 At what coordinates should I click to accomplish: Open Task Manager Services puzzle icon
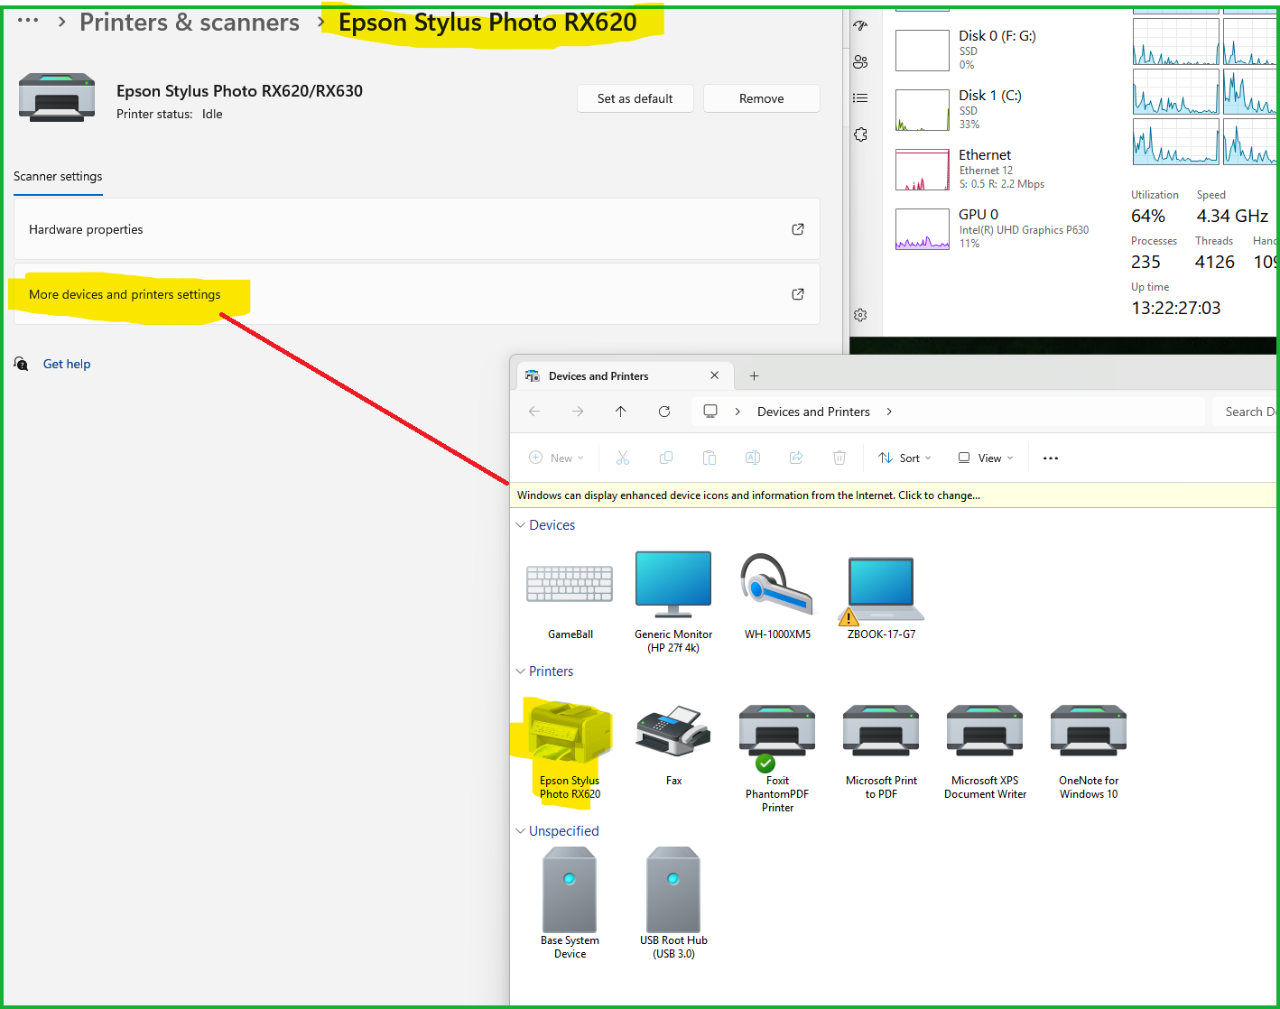coord(860,134)
